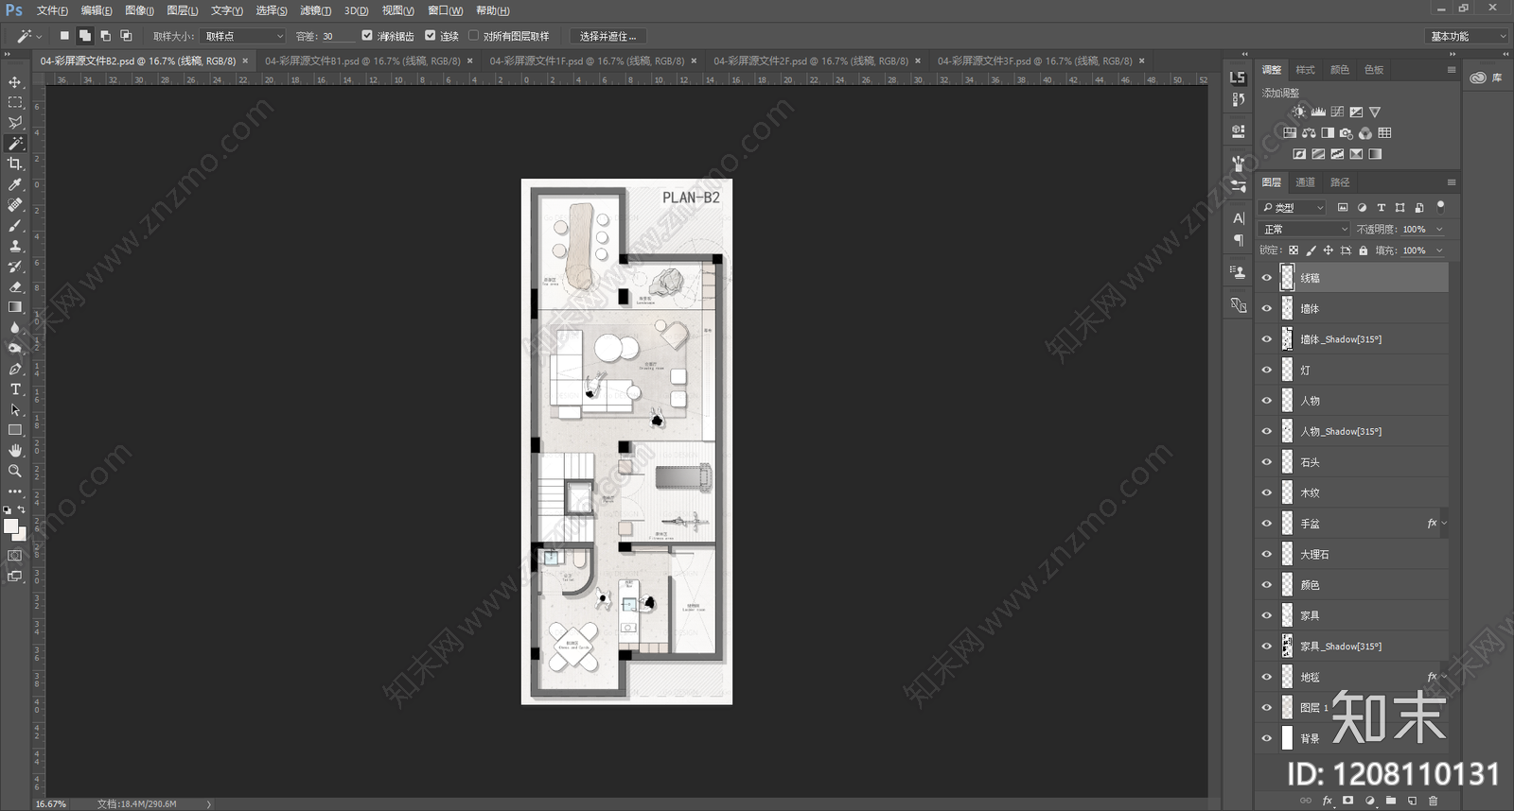The height and width of the screenshot is (811, 1514).
Task: Click the foreground color swatch
Action: (10, 526)
